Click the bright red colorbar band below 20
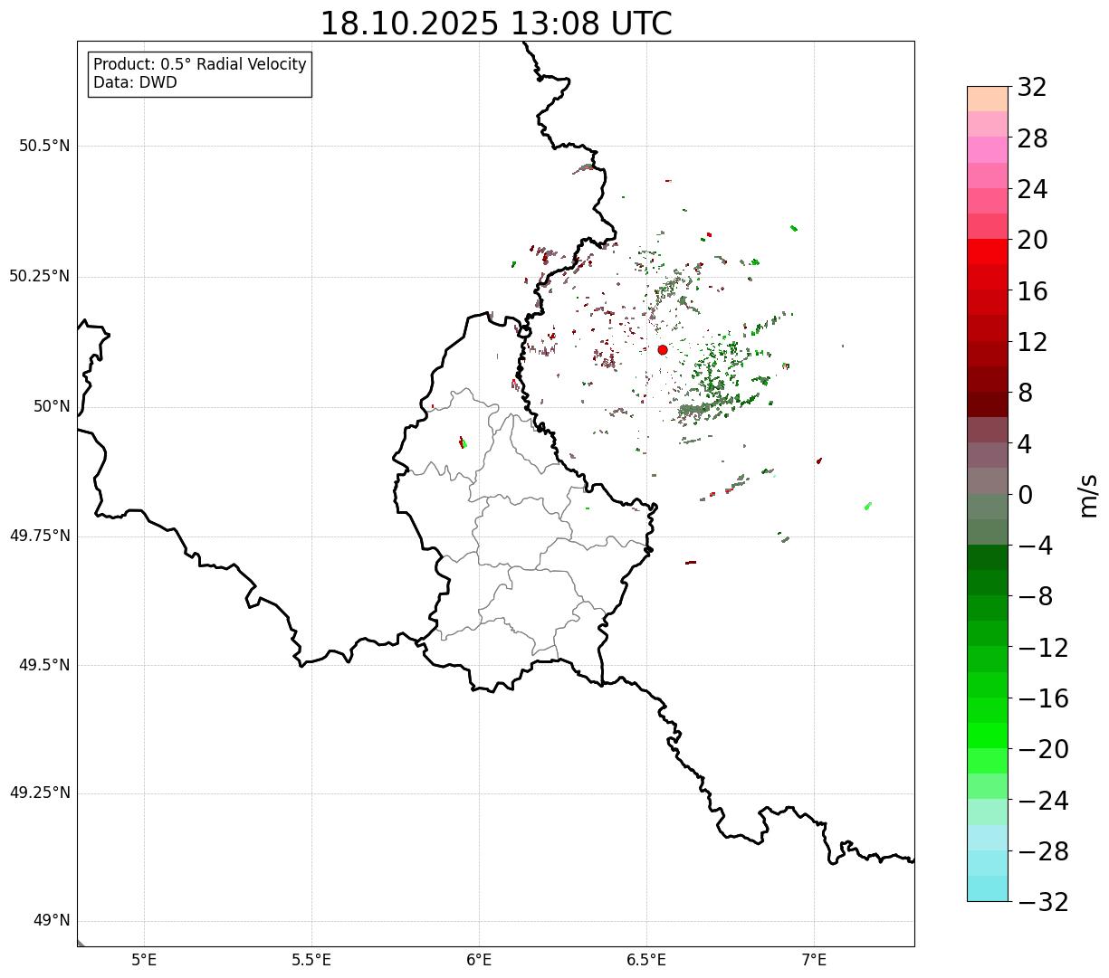This screenshot has width=1109, height=978. pos(988,252)
